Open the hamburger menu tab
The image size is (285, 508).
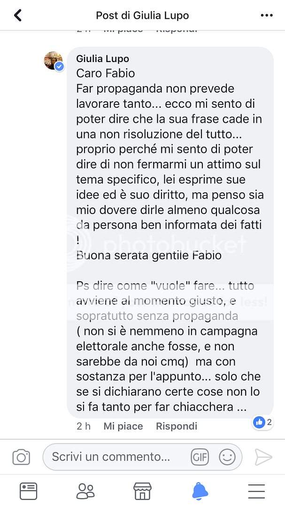[256, 491]
